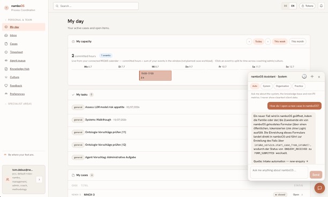Open the 15:00-17:00 calendar event
Image resolution: width=328 pixels, height=197 pixels.
[x=155, y=75]
